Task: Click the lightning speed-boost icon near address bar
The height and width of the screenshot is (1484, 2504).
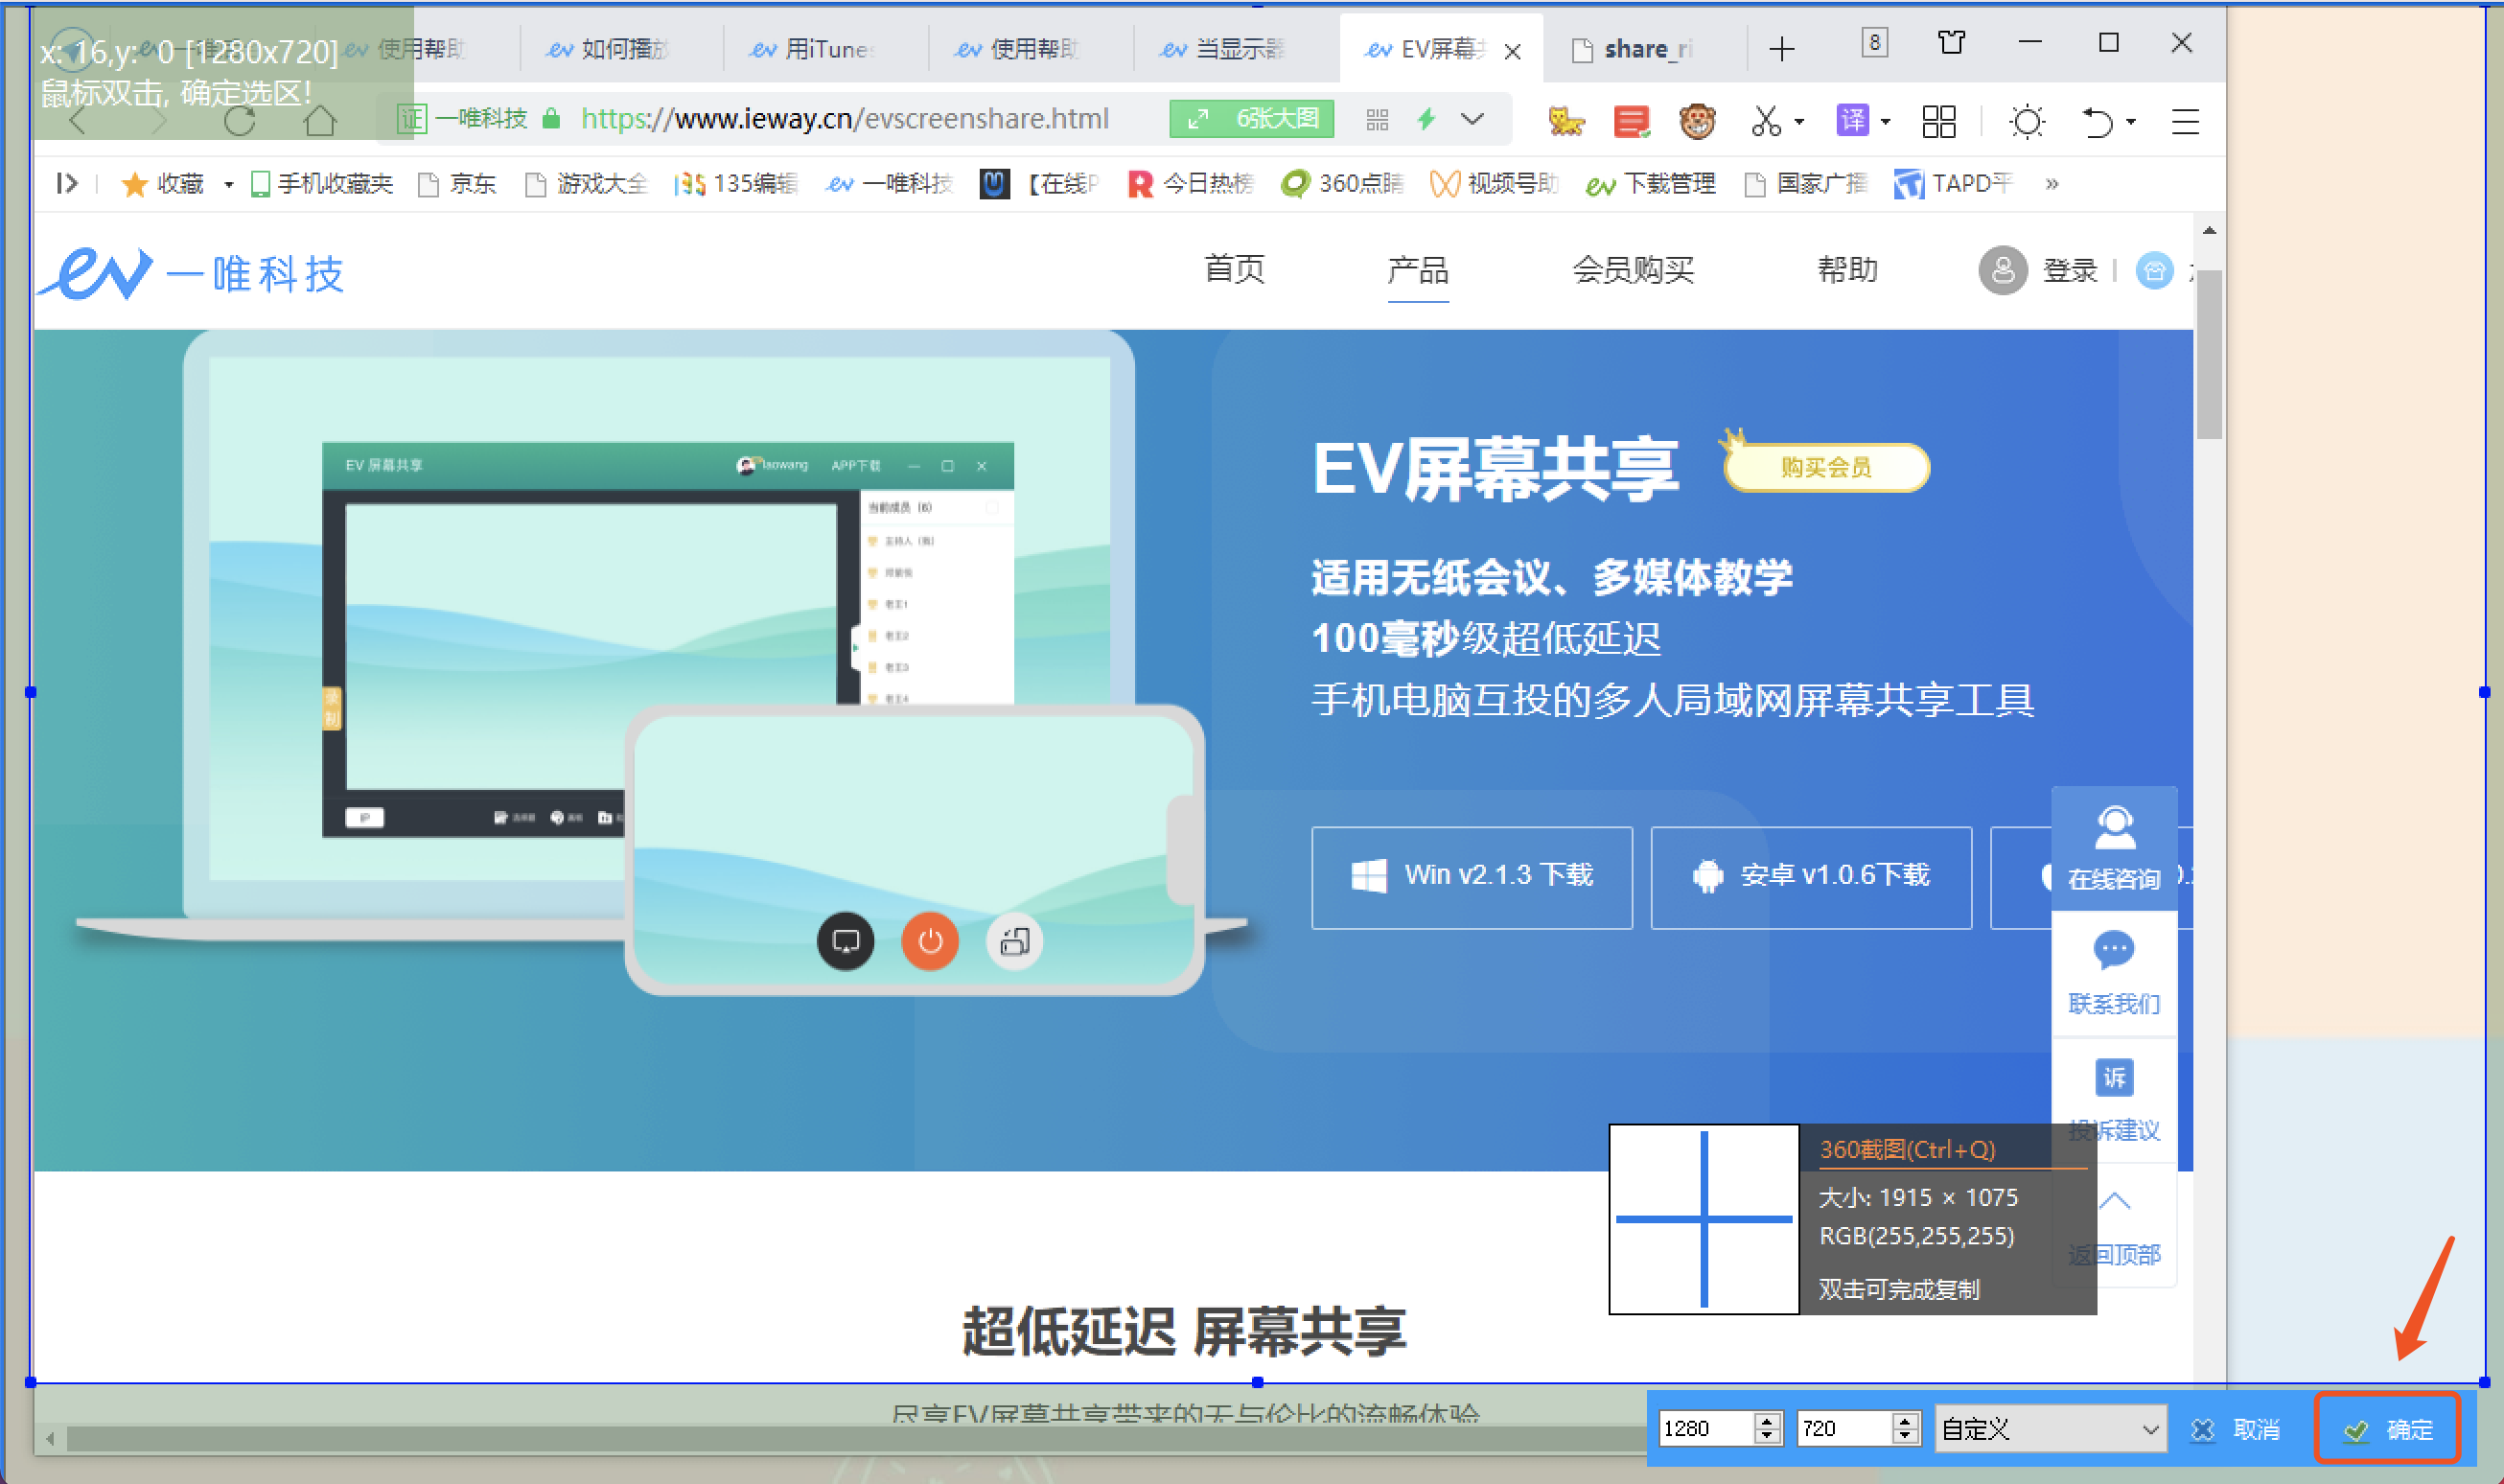Action: [1424, 119]
